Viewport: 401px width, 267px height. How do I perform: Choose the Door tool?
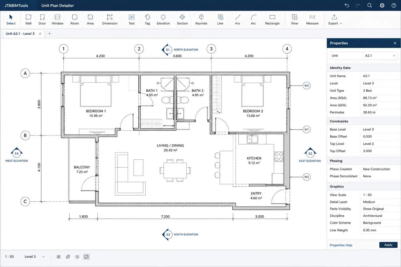pyautogui.click(x=42, y=20)
